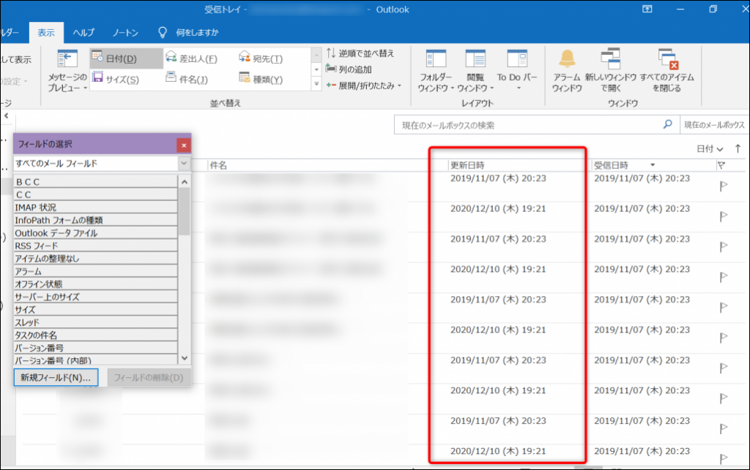Open the すべてのメール フィールド dropdown

(x=184, y=163)
